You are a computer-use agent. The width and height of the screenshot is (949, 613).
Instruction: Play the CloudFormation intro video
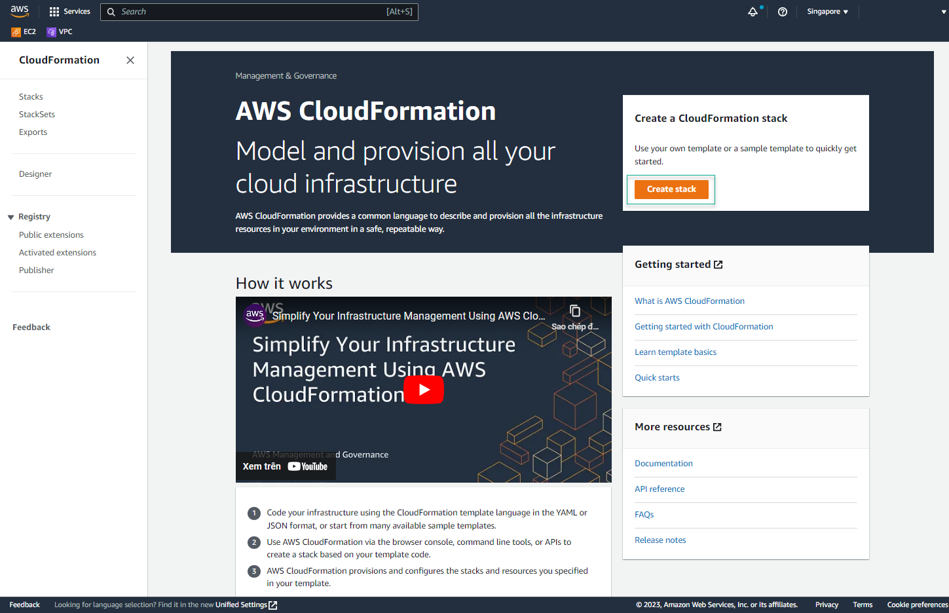(x=424, y=390)
